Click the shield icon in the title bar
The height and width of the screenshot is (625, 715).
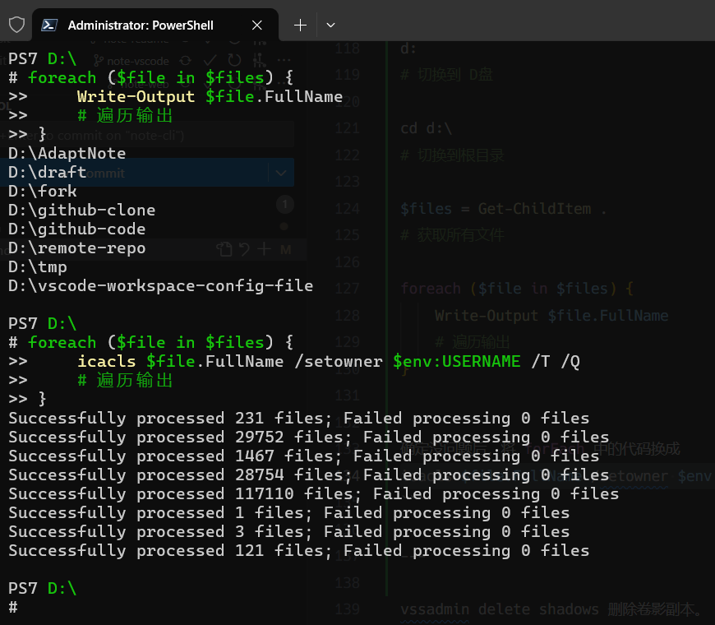point(16,25)
